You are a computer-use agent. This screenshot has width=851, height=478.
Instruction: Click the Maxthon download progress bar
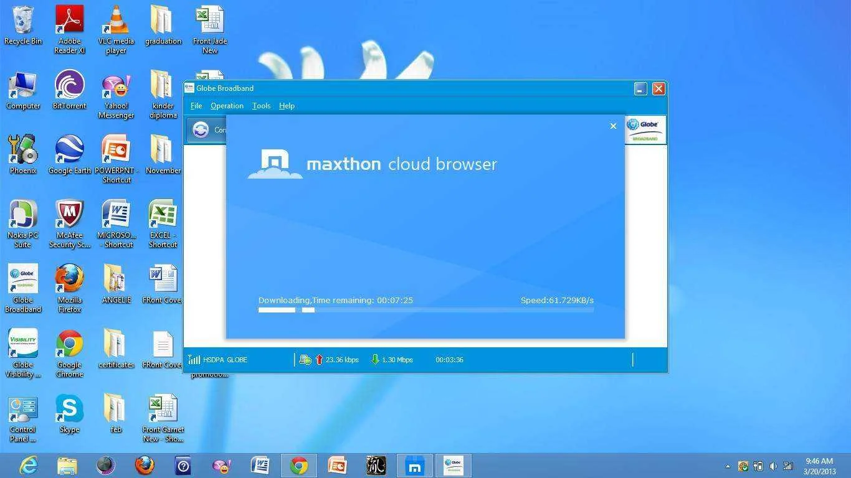point(426,310)
